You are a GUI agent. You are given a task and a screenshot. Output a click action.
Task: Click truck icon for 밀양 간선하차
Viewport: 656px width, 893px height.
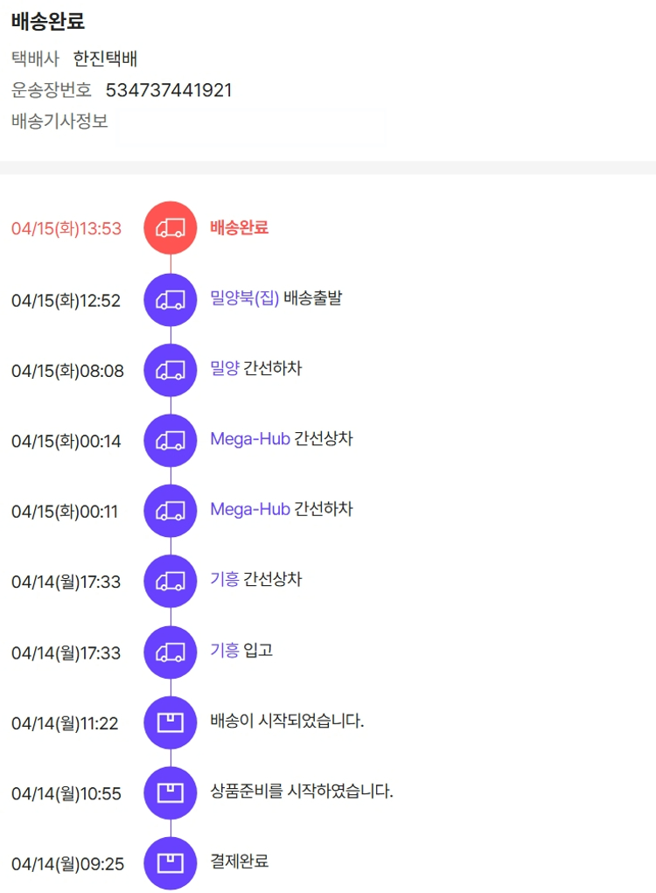pos(171,370)
